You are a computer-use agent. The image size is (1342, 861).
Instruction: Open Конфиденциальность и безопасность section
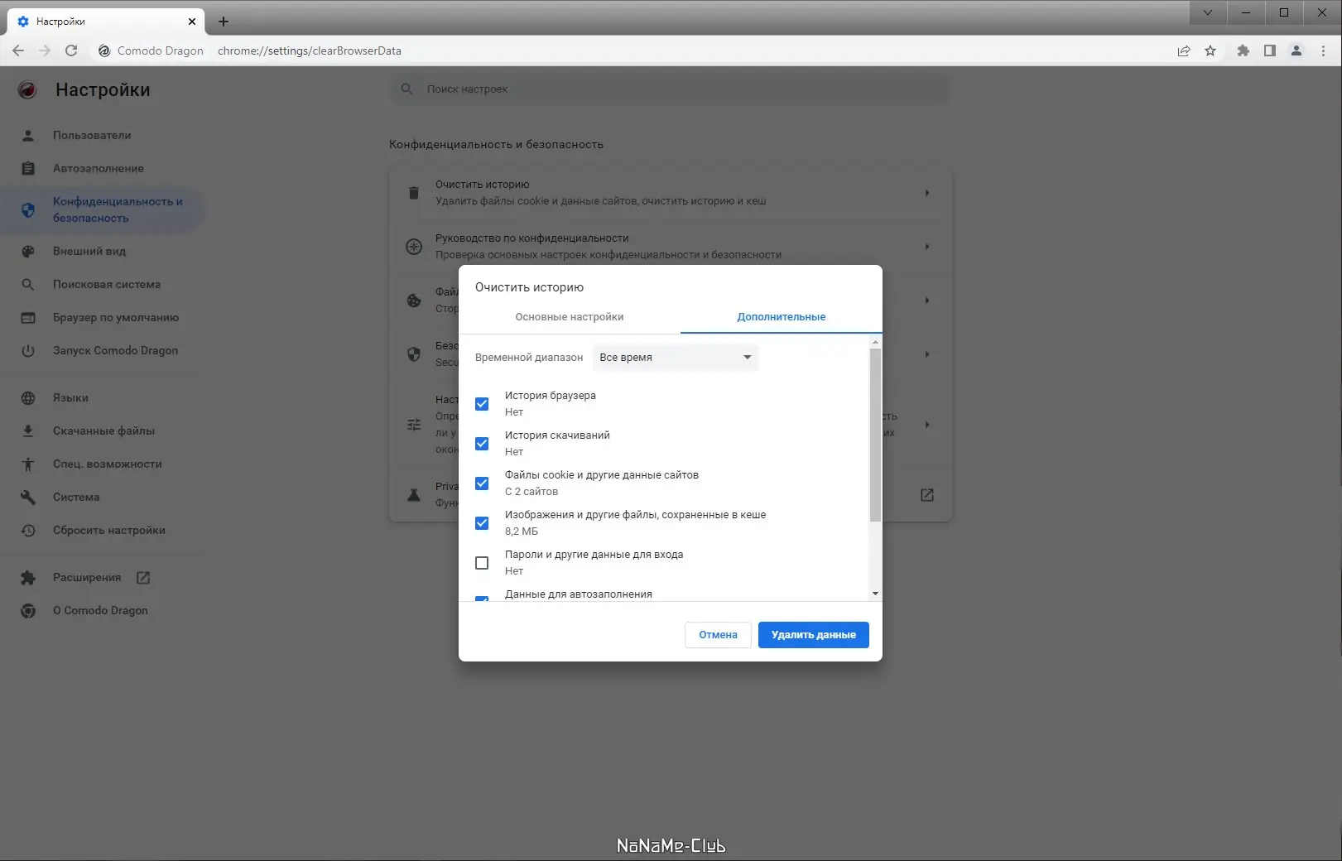click(x=103, y=209)
